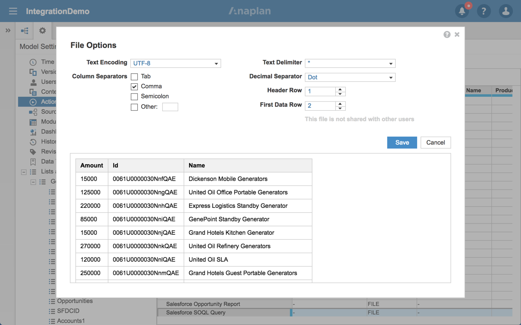Viewport: 521px width, 325px height.
Task: Open the Source Models icon
Action: [x=33, y=112]
